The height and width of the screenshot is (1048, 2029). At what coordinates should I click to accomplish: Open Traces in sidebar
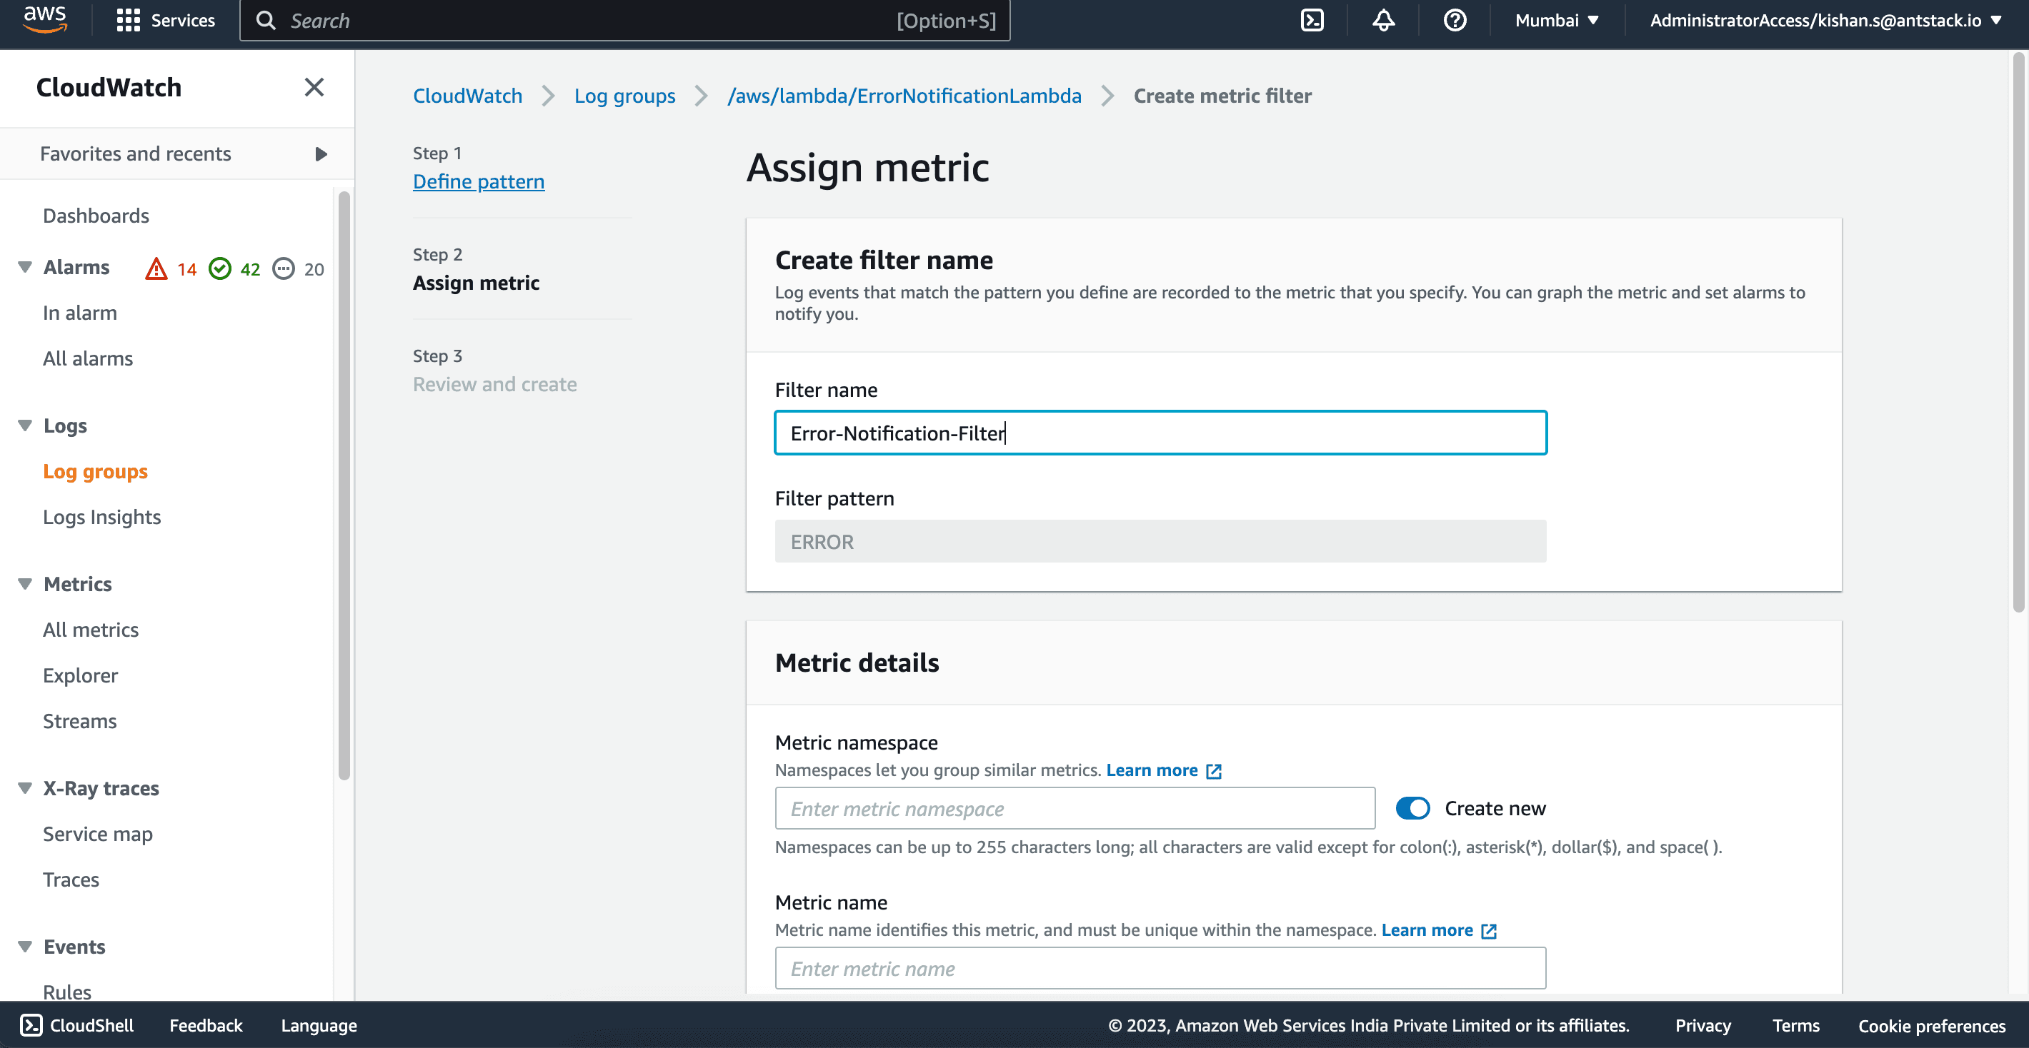click(71, 880)
